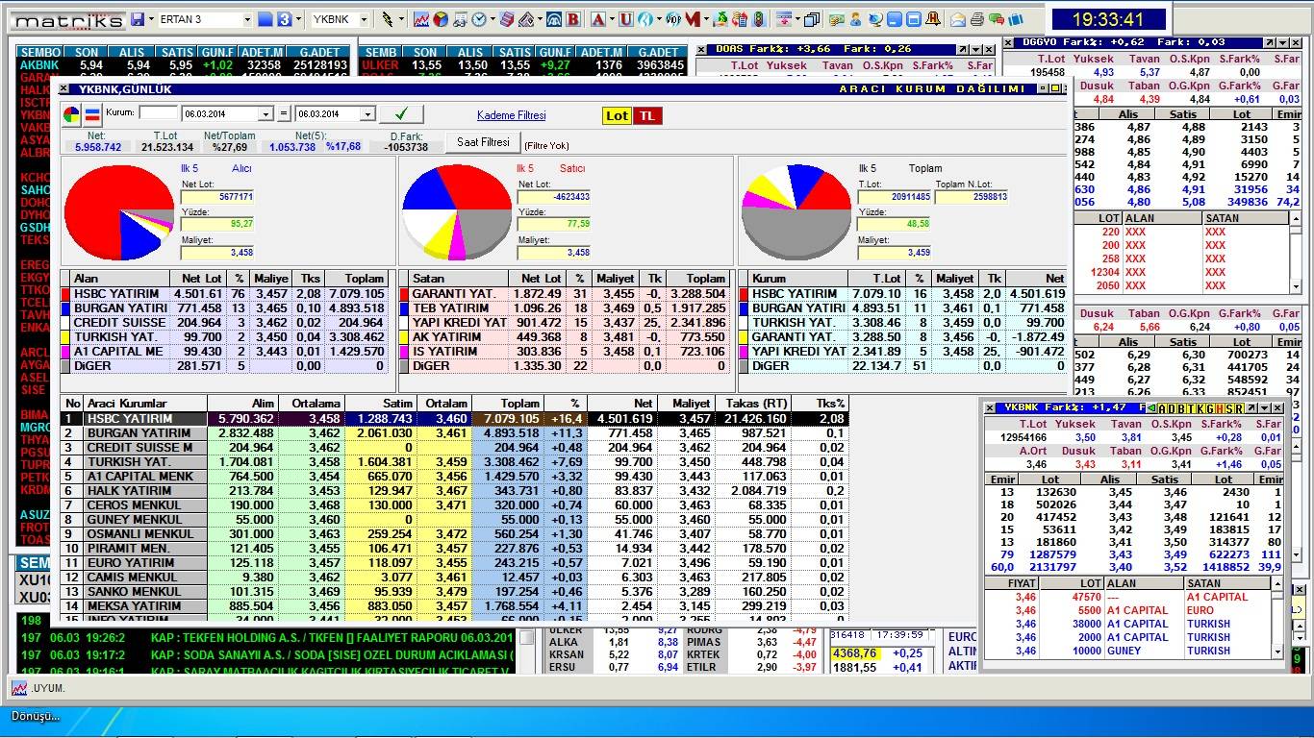Click the bar chart view icon
This screenshot has height=738, width=1314.
[92, 115]
